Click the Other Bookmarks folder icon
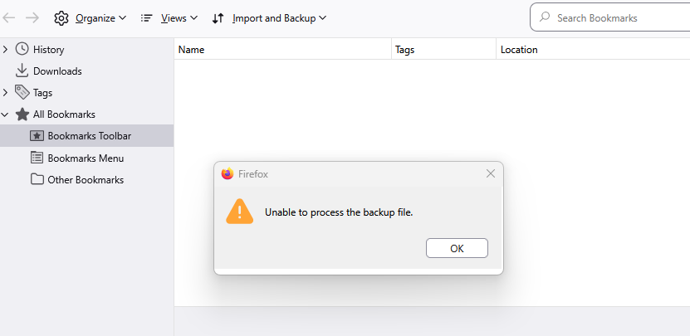This screenshot has width=690, height=336. click(37, 179)
